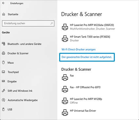The height and width of the screenshot is (120, 139).
Task: Click the Einstellungen window title
Action: [x=17, y=3]
